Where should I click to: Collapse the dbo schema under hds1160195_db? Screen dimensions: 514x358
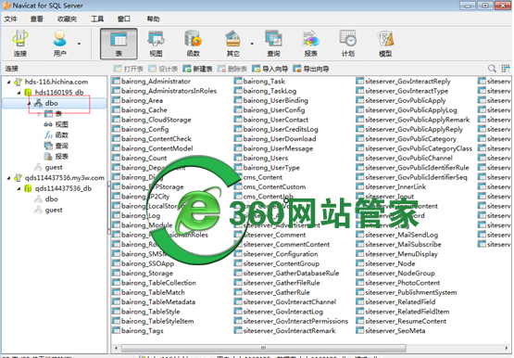(x=30, y=103)
